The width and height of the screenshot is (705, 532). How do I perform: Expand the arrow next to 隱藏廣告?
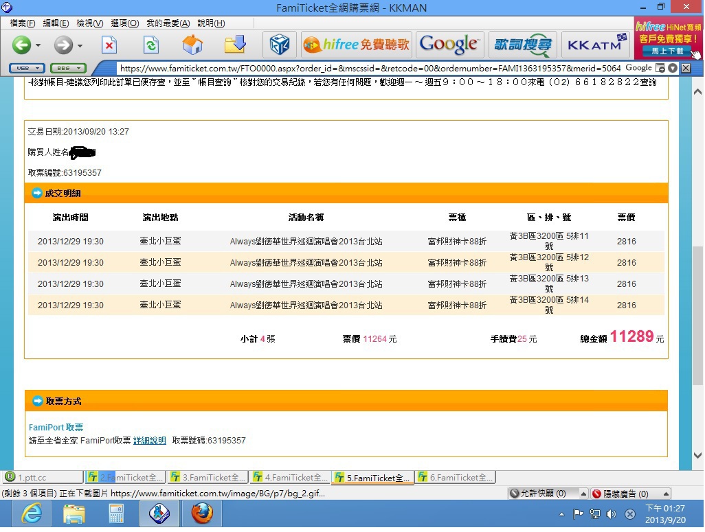[666, 494]
